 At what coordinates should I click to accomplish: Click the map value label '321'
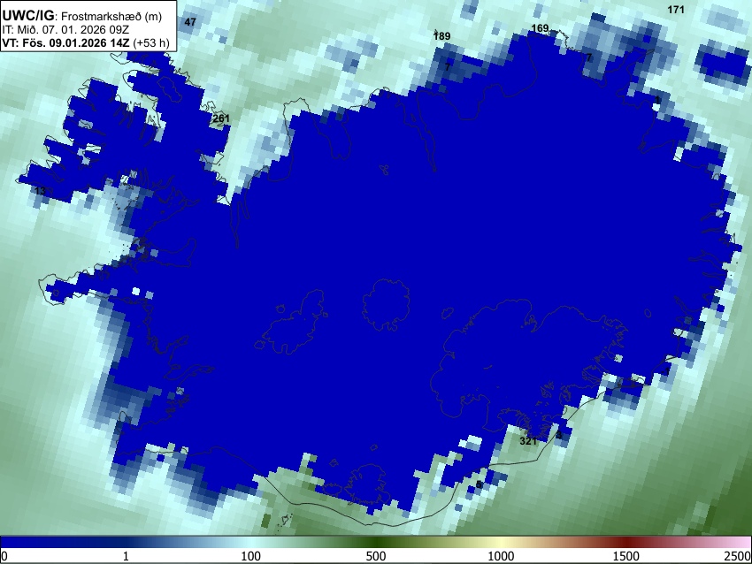(x=528, y=441)
